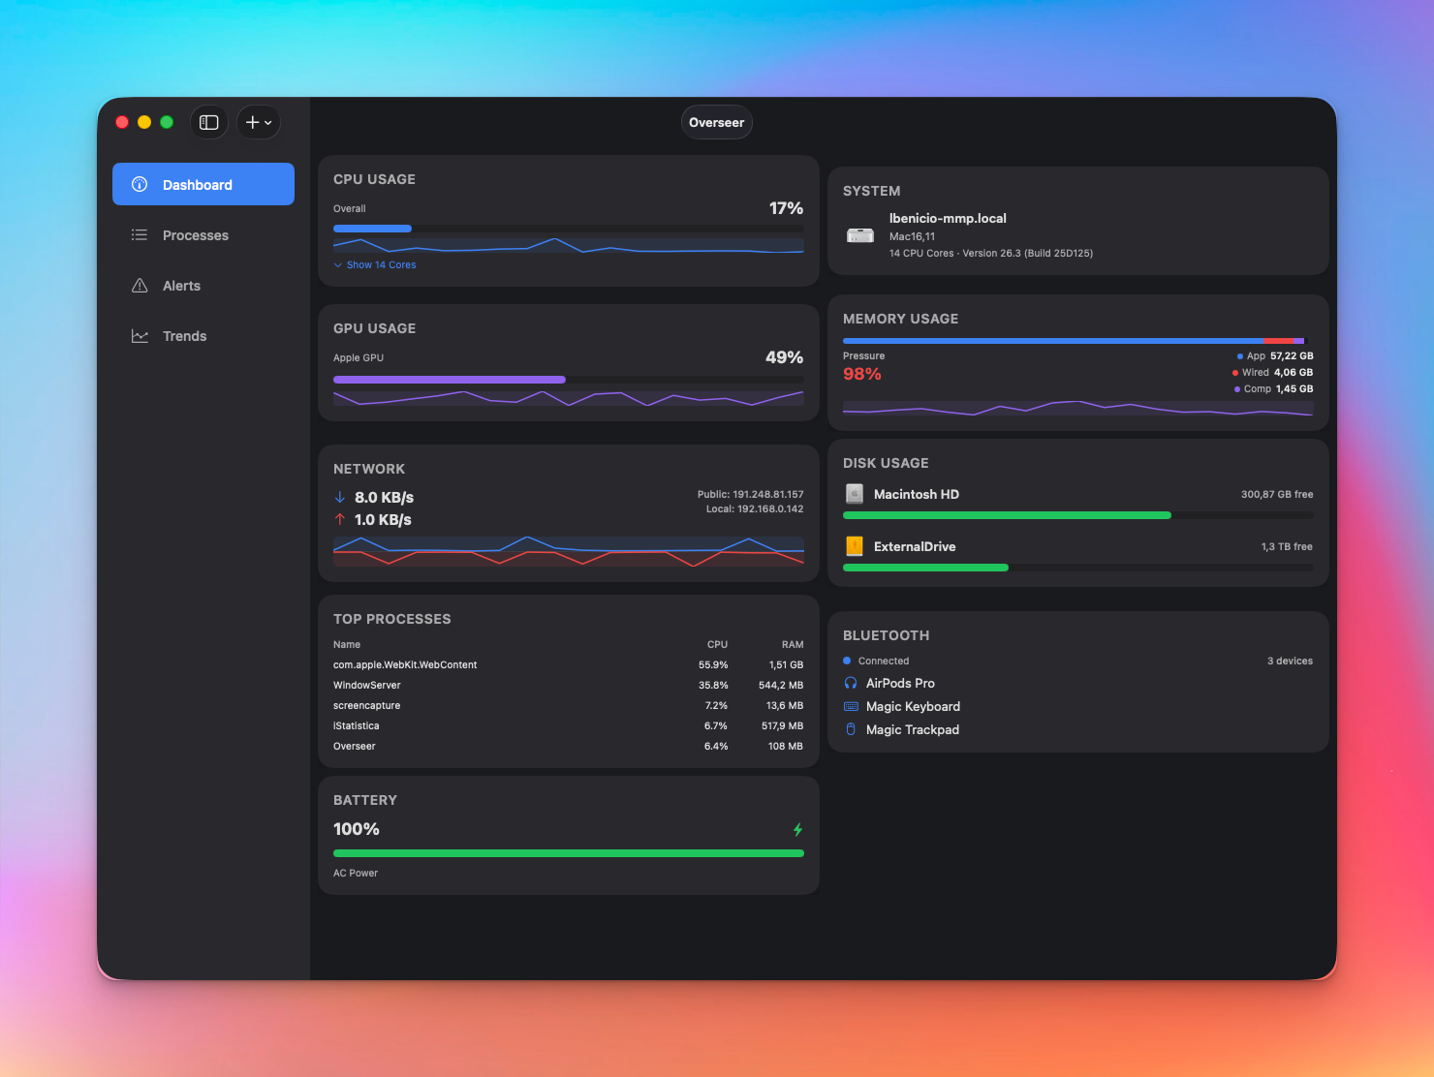Image resolution: width=1434 pixels, height=1077 pixels.
Task: Click the Mac icon in the System panel
Action: 860,234
